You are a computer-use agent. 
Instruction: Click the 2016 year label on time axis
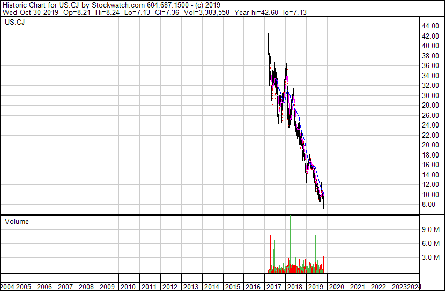tap(254, 287)
